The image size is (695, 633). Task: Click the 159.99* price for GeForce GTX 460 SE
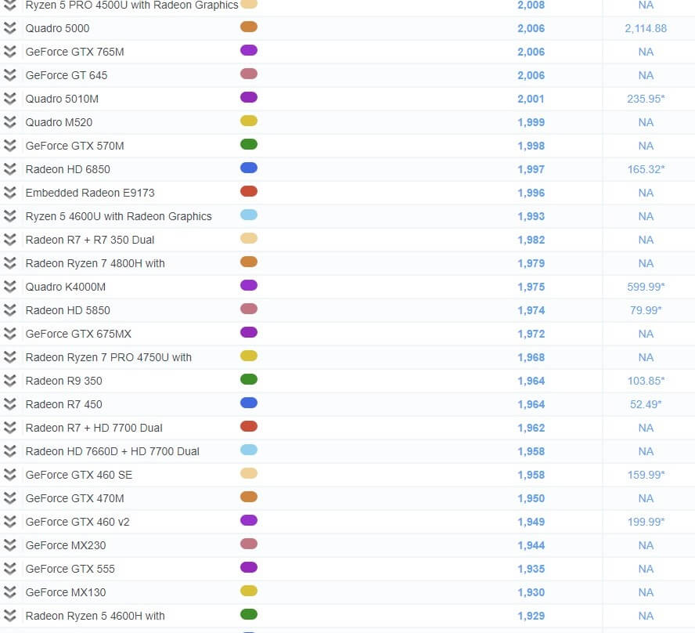click(646, 475)
